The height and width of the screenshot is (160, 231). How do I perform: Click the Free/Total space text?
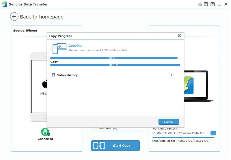tap(180, 141)
